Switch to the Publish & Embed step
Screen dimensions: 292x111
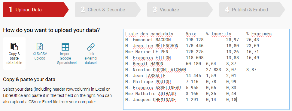(x=252, y=10)
